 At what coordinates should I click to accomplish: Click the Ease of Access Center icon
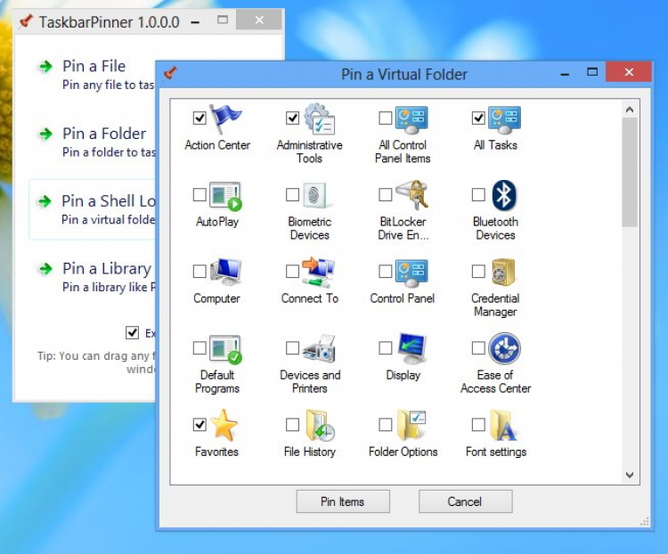click(504, 348)
